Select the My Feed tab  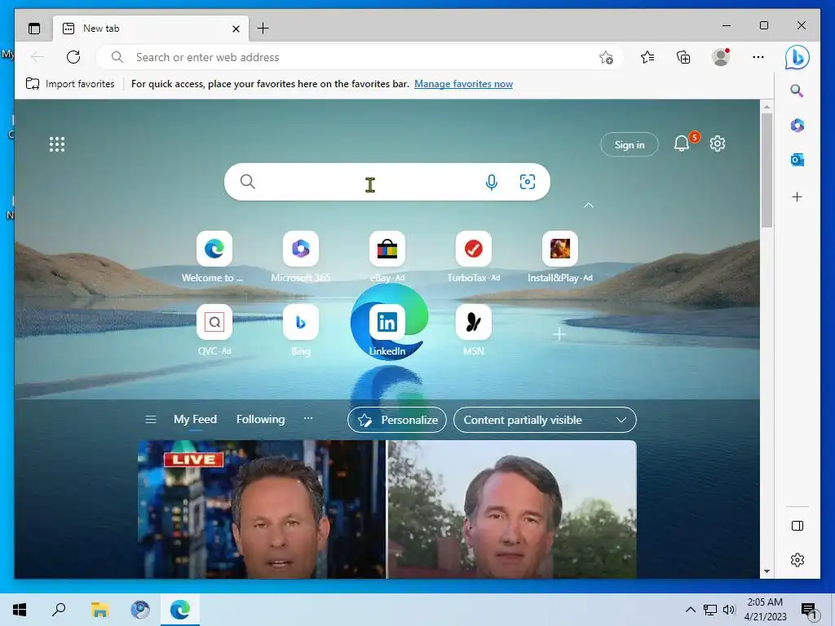coord(195,420)
